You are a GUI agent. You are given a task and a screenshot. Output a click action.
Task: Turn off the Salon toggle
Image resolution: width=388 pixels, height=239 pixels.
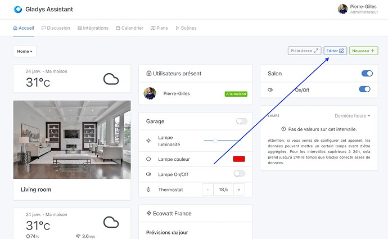pos(367,74)
